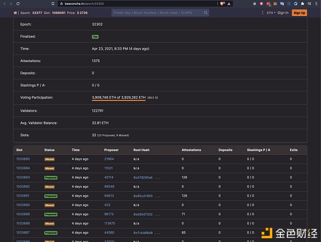321x242 pixels.
Task: Open proposer 96173 validator link
Action: [x=109, y=214]
